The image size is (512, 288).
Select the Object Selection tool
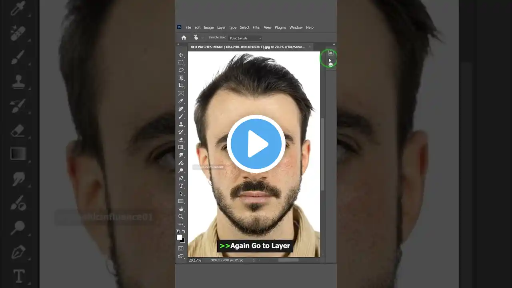181,78
